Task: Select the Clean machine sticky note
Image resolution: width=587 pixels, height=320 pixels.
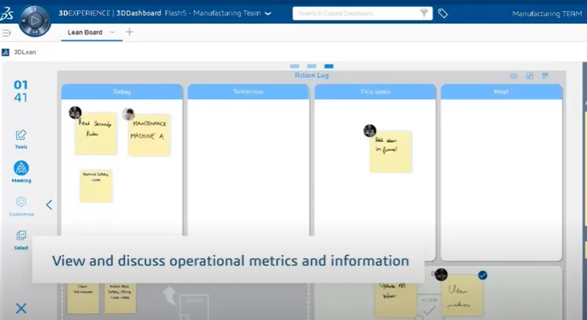Action: click(462, 296)
